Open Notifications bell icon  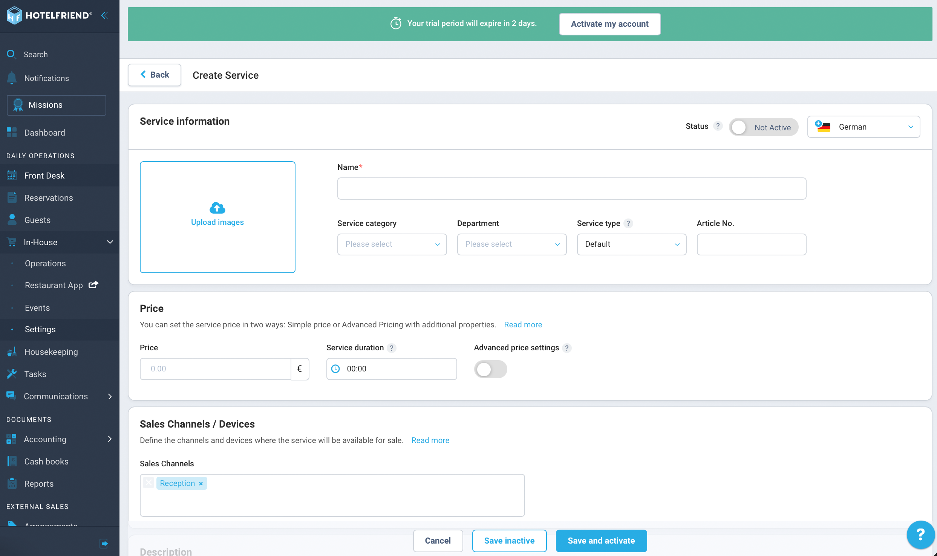coord(12,78)
